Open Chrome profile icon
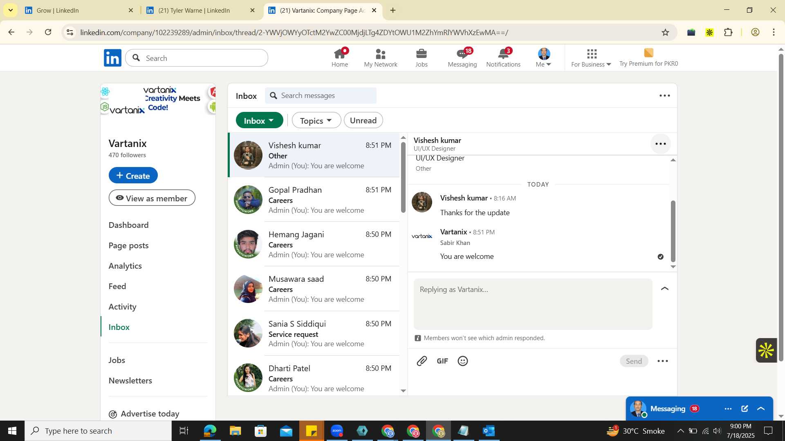 (755, 32)
